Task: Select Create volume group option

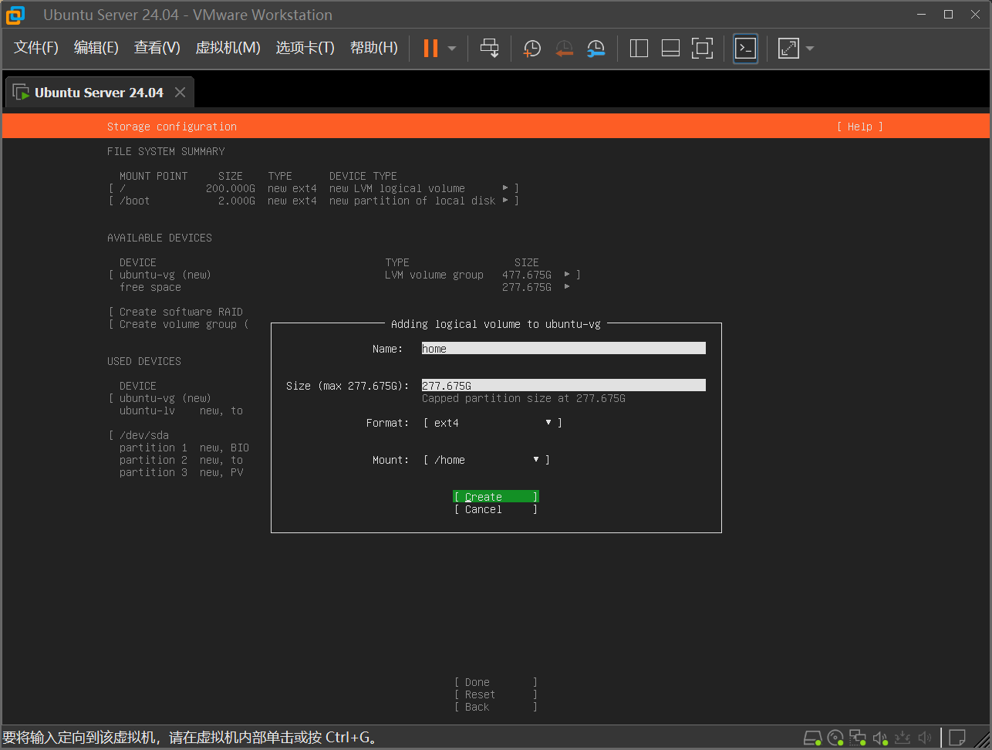Action: pos(178,324)
